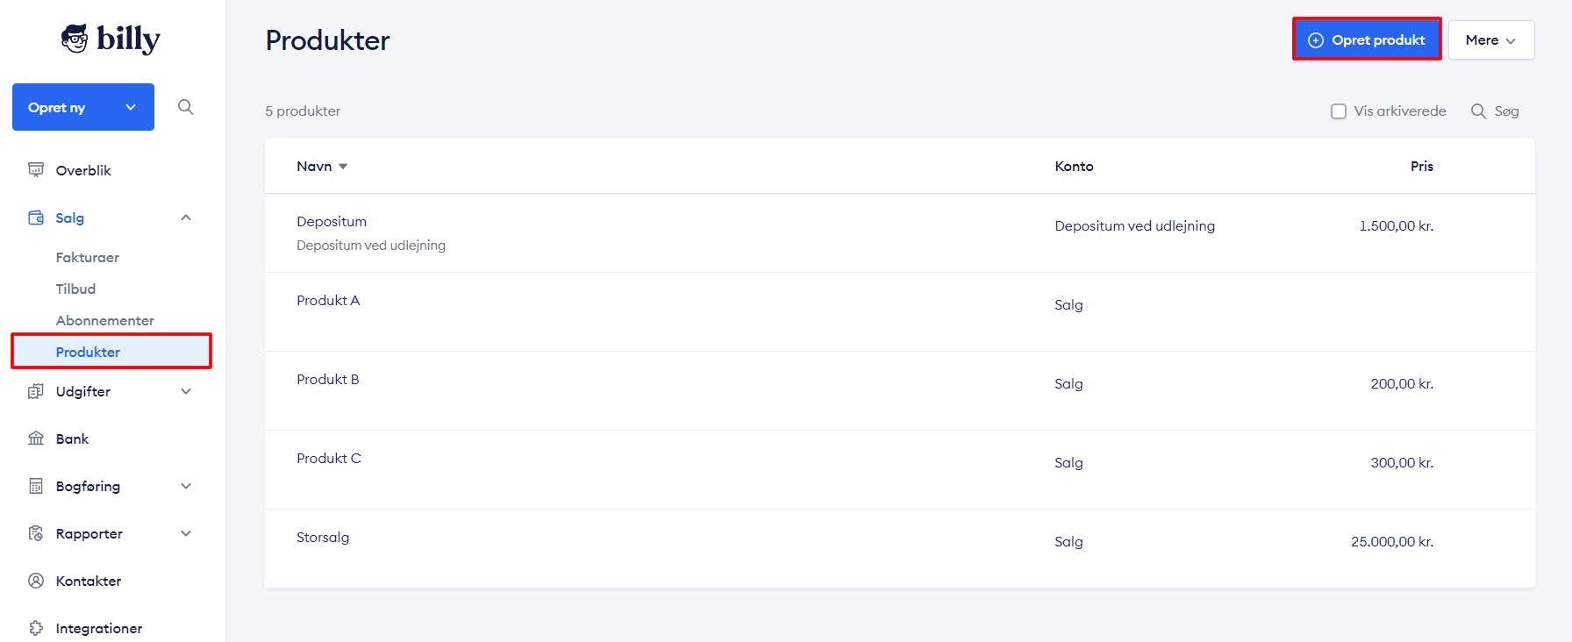Sort by Navn column arrow
1572x642 pixels.
(343, 167)
